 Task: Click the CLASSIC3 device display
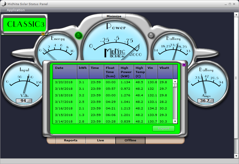tap(24, 24)
